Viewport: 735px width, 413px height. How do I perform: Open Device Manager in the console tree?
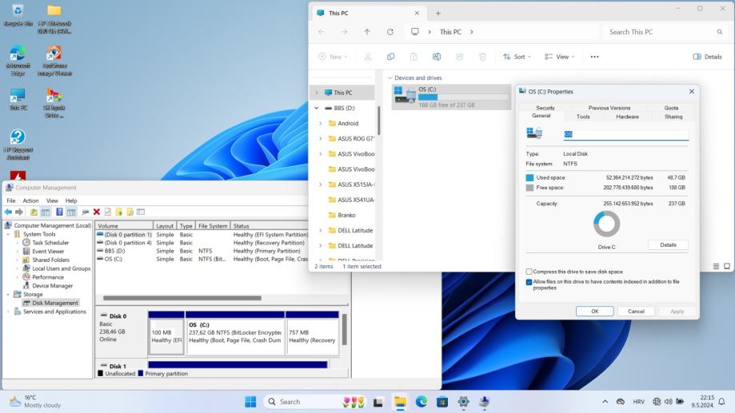click(x=52, y=285)
